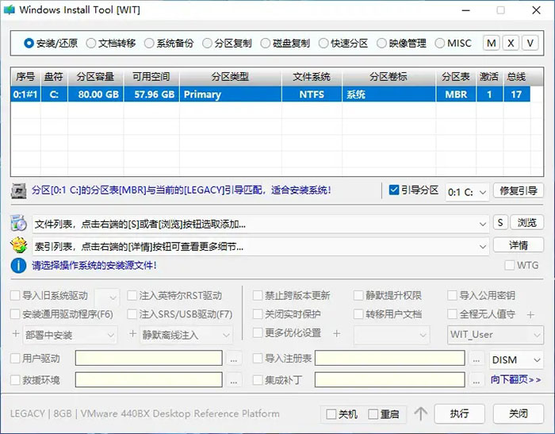Click the blue info icon
Viewport: 555px width, 434px height.
click(18, 265)
